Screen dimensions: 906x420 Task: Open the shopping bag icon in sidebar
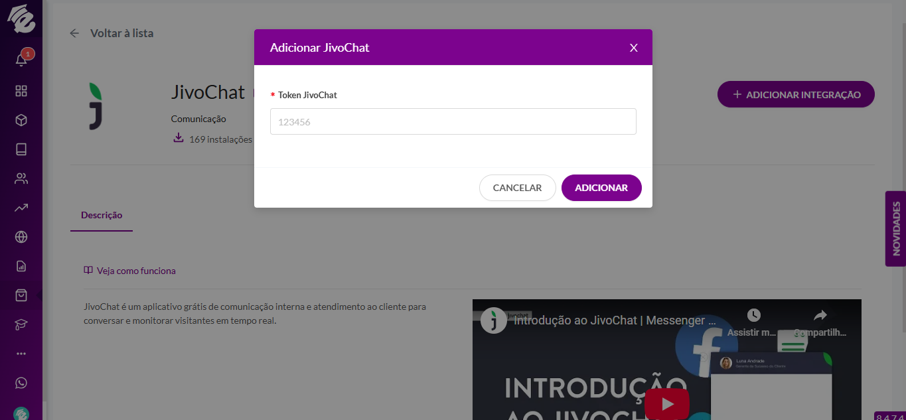pyautogui.click(x=21, y=295)
